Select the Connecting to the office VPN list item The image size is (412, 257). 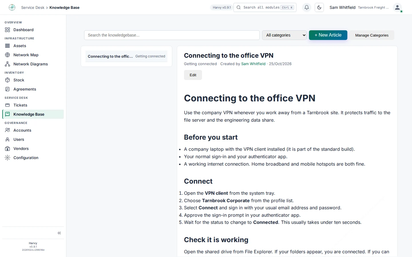[126, 56]
